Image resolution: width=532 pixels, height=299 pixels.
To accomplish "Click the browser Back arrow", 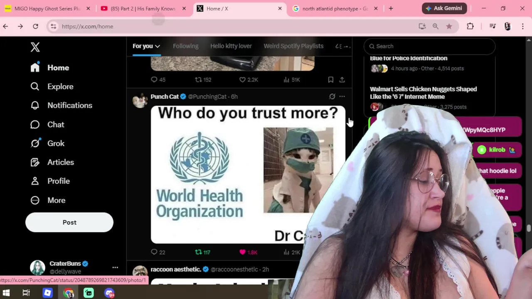I will 5,26.
